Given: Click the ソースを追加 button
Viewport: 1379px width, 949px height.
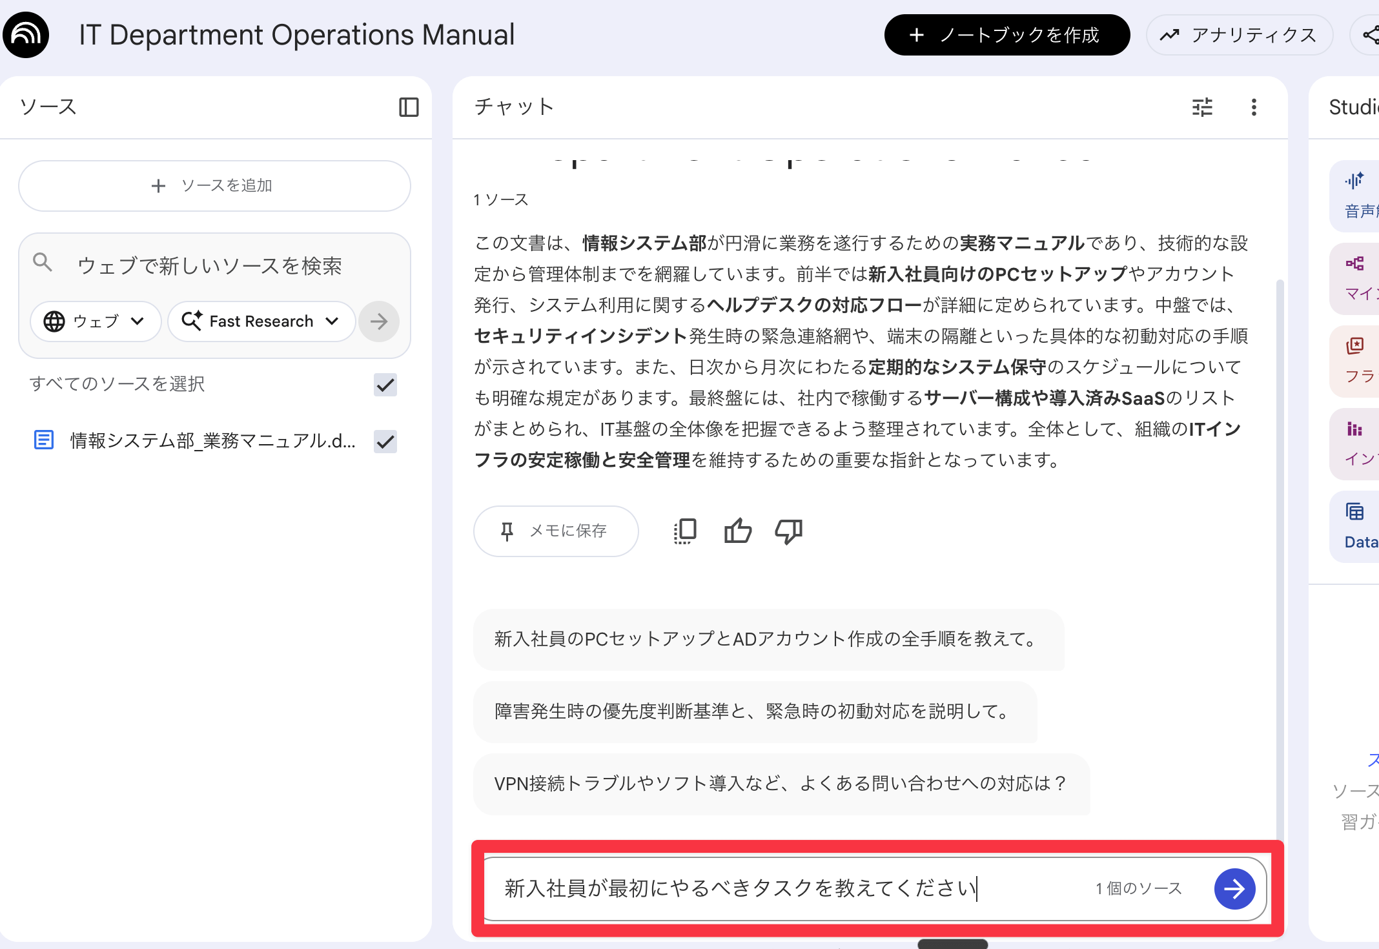Looking at the screenshot, I should pos(214,186).
